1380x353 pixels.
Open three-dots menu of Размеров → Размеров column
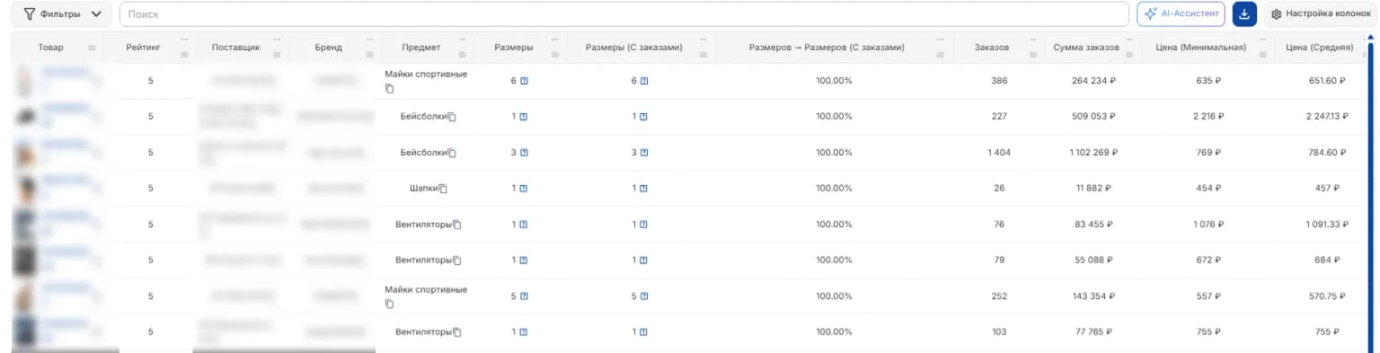(941, 40)
